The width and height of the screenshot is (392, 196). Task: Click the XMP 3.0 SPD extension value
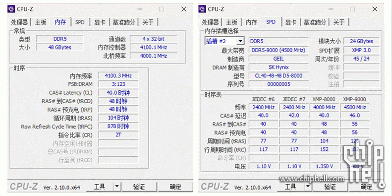point(361,50)
